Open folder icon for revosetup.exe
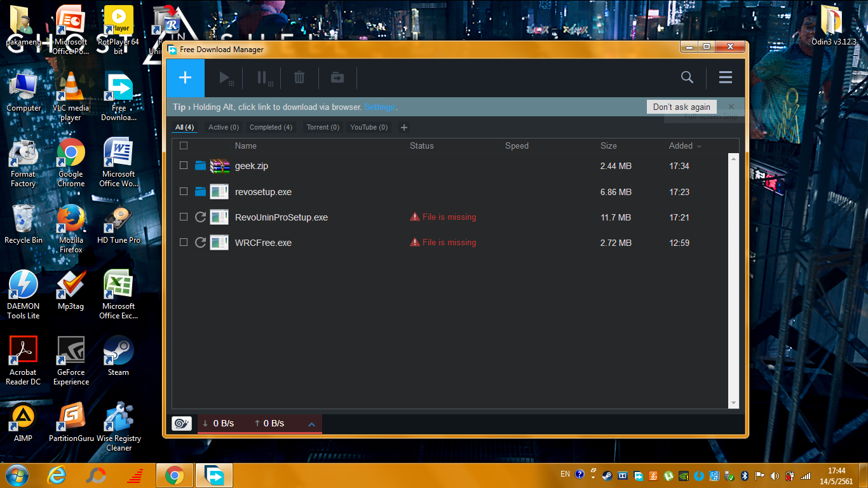 pos(201,191)
